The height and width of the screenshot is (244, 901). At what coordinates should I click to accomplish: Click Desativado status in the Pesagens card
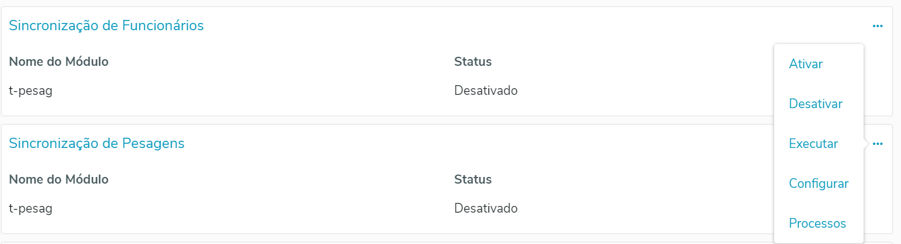[x=486, y=208]
